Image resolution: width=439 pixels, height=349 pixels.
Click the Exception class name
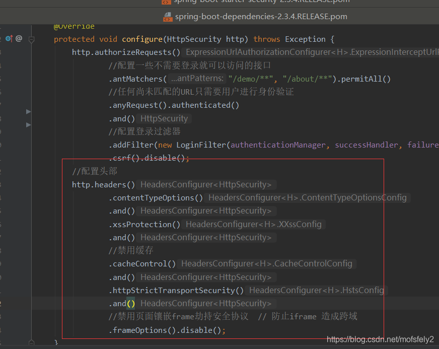click(x=305, y=39)
